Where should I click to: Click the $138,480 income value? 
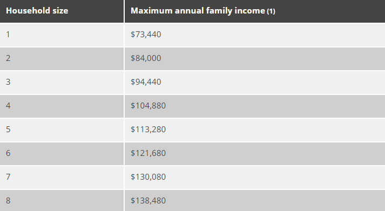(148, 201)
